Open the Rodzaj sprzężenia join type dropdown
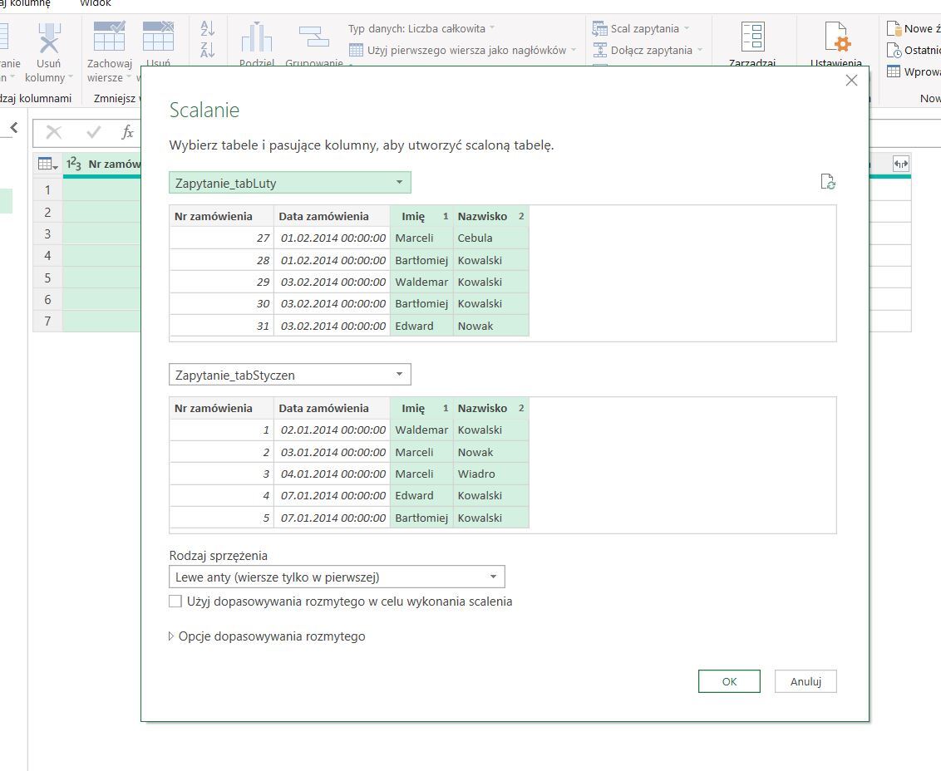This screenshot has width=941, height=771. pyautogui.click(x=336, y=577)
